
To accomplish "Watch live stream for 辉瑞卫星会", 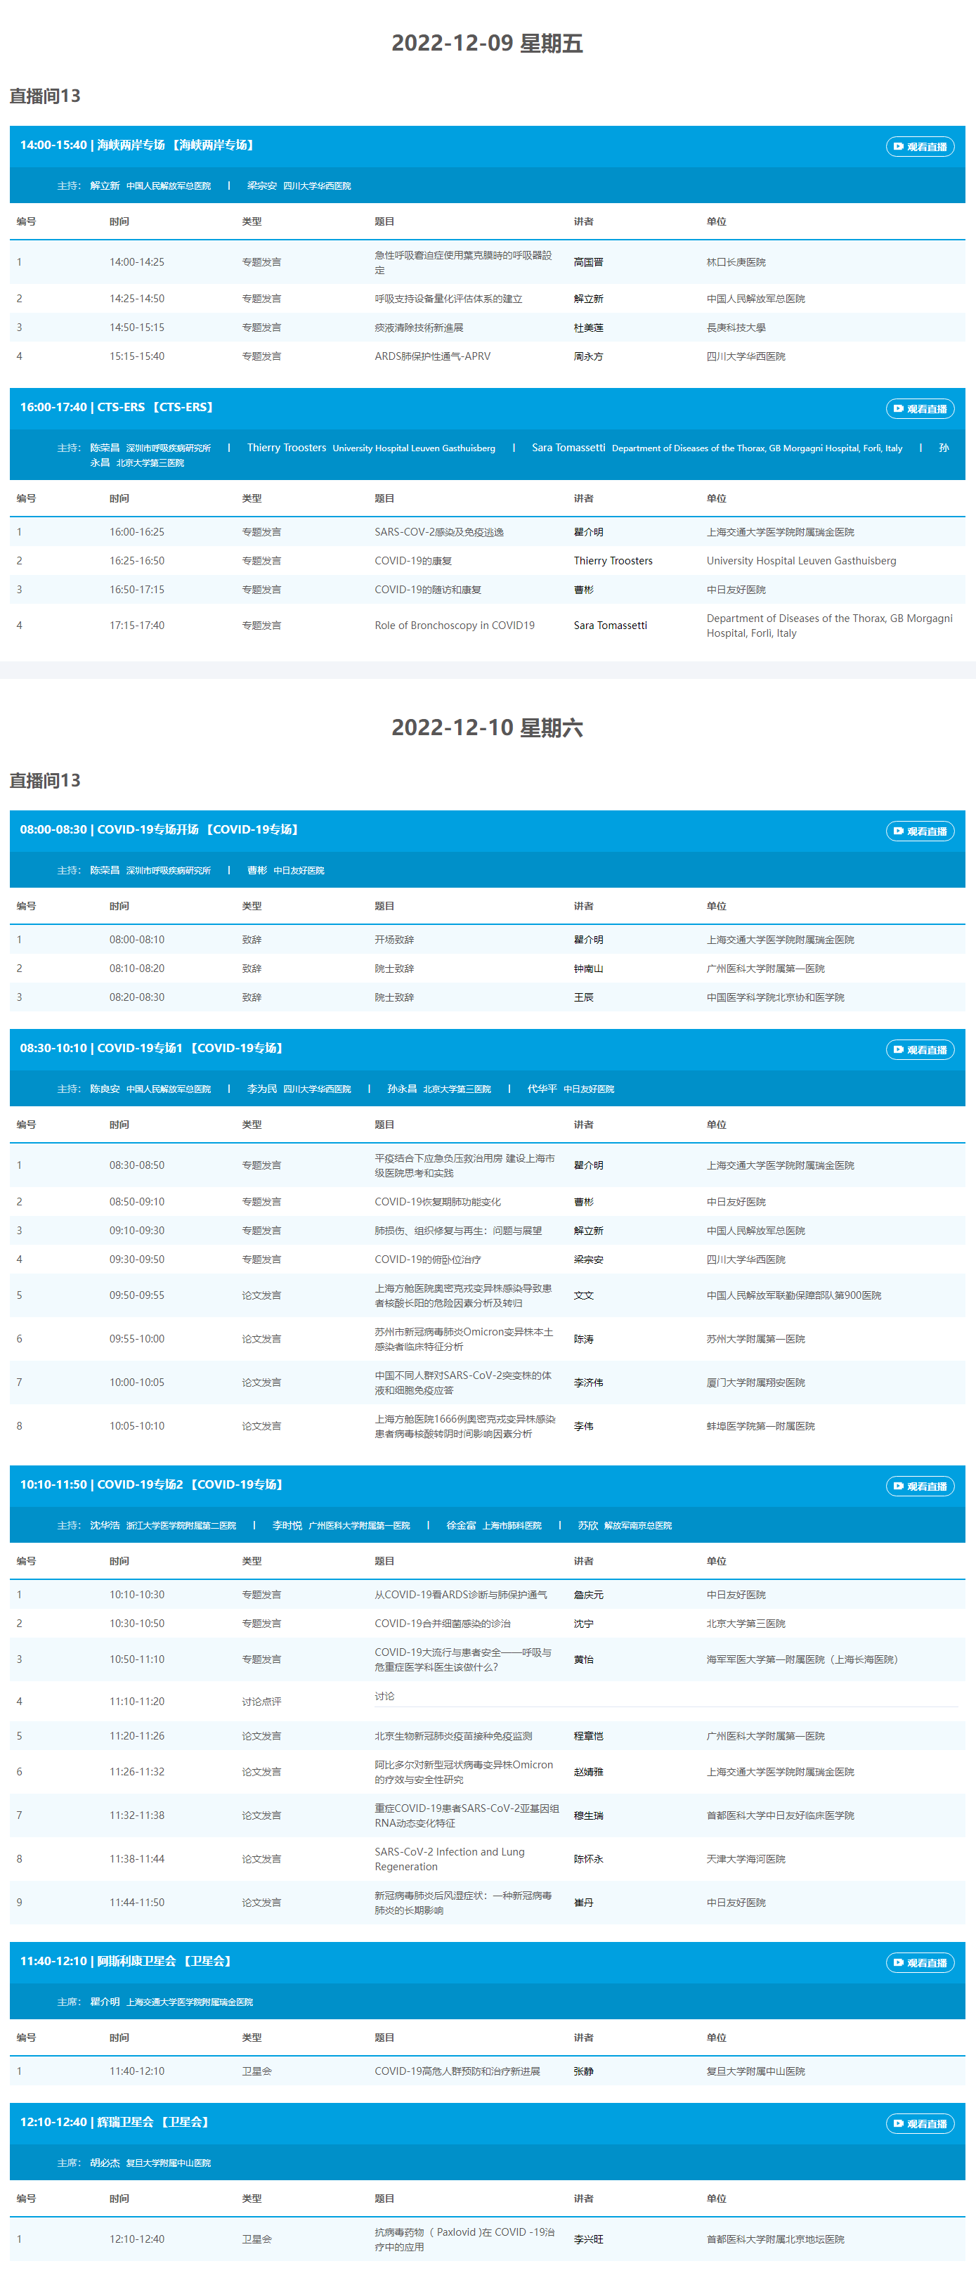I will [920, 2124].
